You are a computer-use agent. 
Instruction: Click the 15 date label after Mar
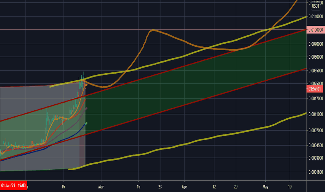pyautogui.click(x=138, y=187)
